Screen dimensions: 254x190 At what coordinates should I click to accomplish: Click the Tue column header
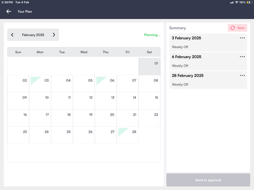62,52
